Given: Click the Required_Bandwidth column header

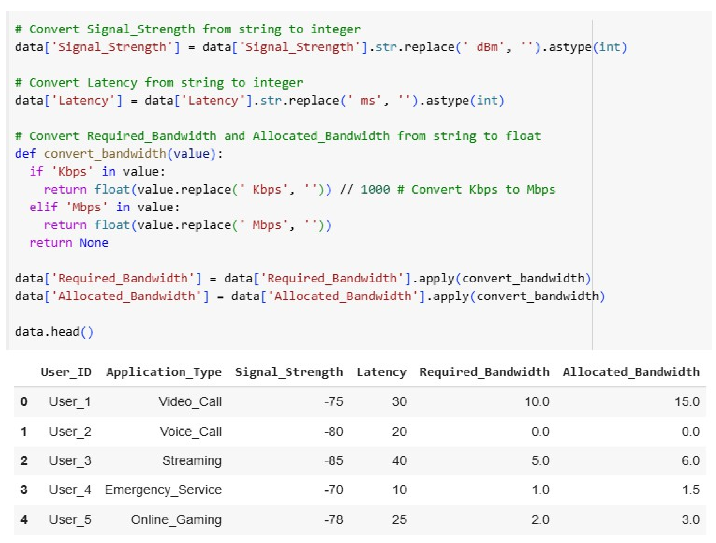Looking at the screenshot, I should tap(485, 372).
